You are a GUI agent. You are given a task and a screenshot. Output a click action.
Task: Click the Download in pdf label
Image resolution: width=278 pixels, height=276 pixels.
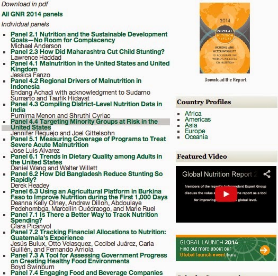(x=25, y=4)
